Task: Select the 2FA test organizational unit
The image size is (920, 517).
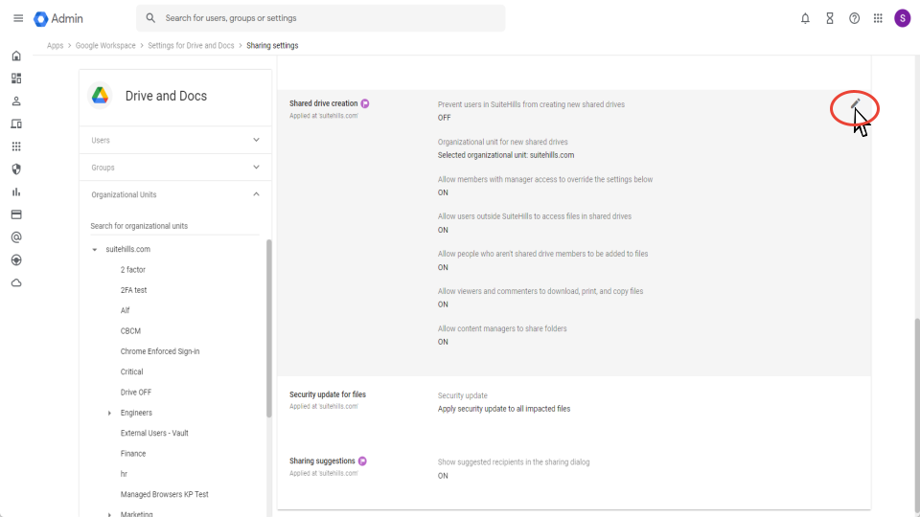Action: click(134, 290)
